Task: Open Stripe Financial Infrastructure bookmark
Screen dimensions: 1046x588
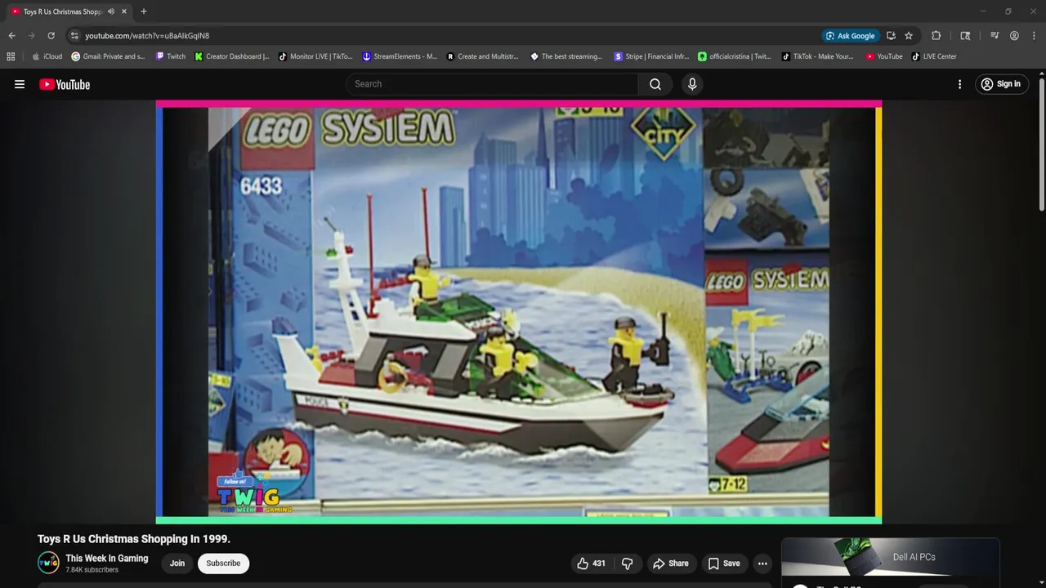Action: point(651,56)
